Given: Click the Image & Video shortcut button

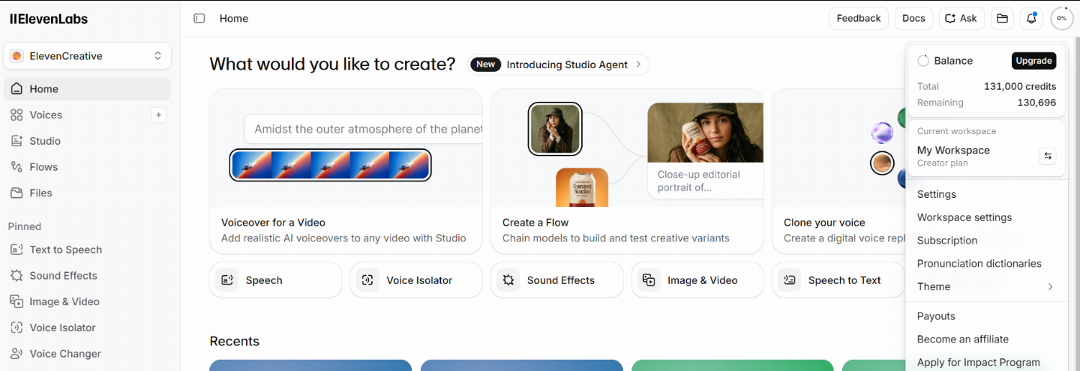Looking at the screenshot, I should point(697,280).
